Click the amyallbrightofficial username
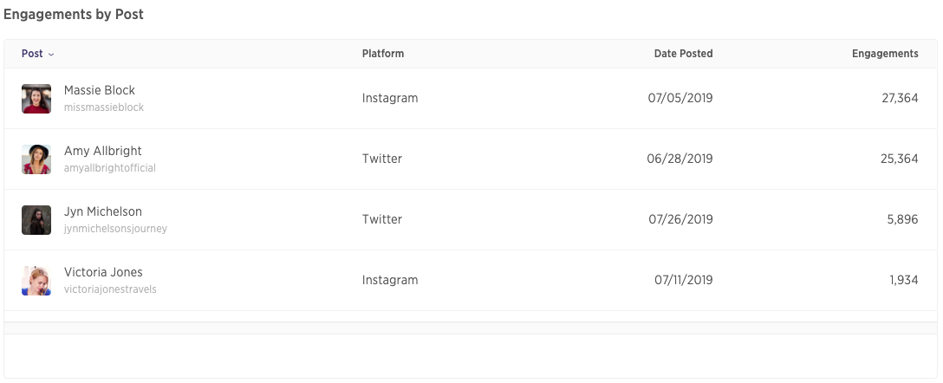Screen dimensions: 943x383 [x=110, y=168]
